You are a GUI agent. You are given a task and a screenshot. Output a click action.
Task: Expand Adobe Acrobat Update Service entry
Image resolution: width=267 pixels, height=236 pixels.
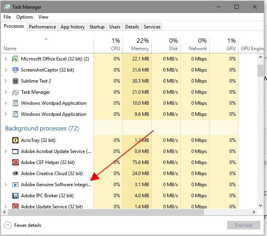(x=6, y=151)
